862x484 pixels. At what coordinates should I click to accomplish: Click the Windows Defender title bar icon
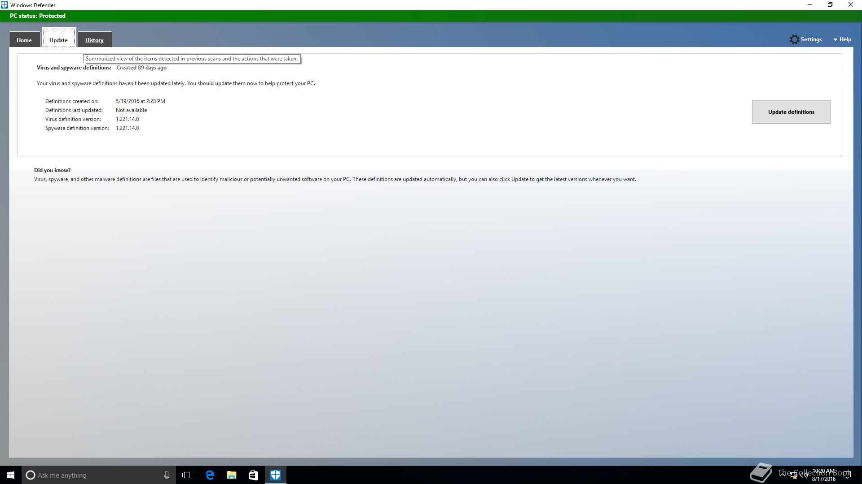pos(4,5)
